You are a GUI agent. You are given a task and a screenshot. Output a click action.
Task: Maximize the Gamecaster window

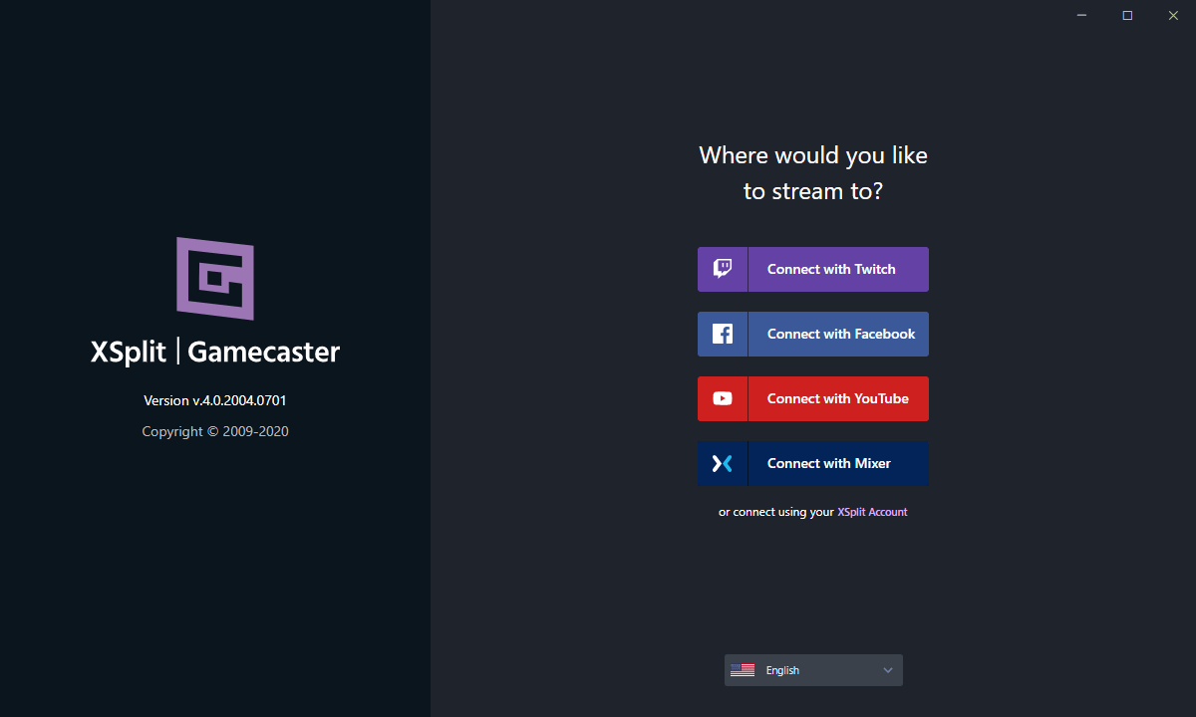[1127, 15]
